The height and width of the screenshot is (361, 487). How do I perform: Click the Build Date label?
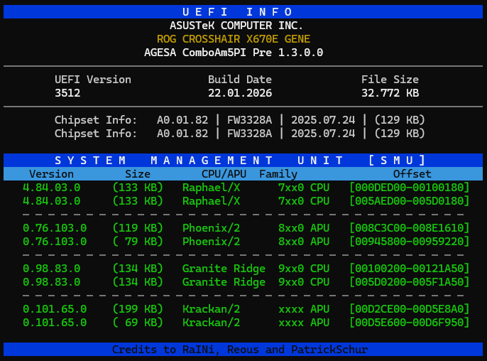(240, 80)
